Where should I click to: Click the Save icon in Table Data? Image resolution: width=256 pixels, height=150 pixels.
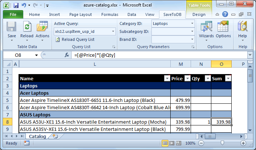(x=11, y=27)
